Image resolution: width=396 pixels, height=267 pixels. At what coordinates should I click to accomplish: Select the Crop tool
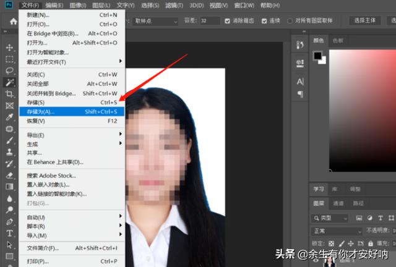pos(9,94)
